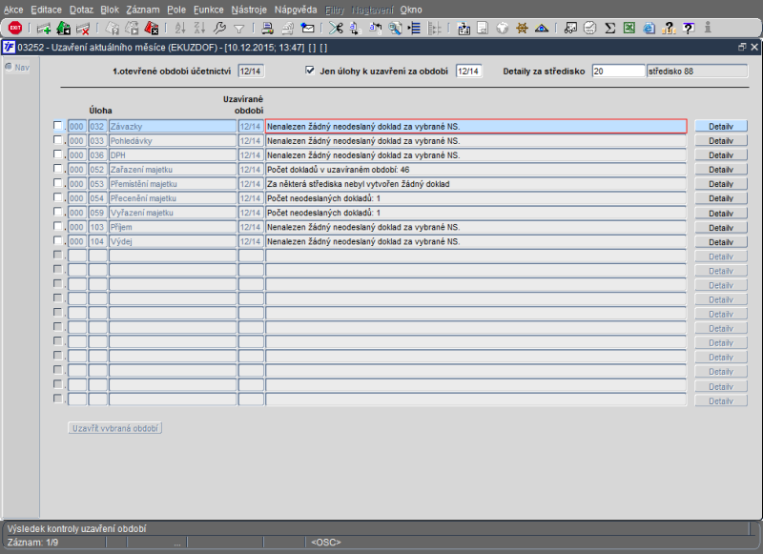
Task: Click the scissors cut icon
Action: pyautogui.click(x=336, y=29)
